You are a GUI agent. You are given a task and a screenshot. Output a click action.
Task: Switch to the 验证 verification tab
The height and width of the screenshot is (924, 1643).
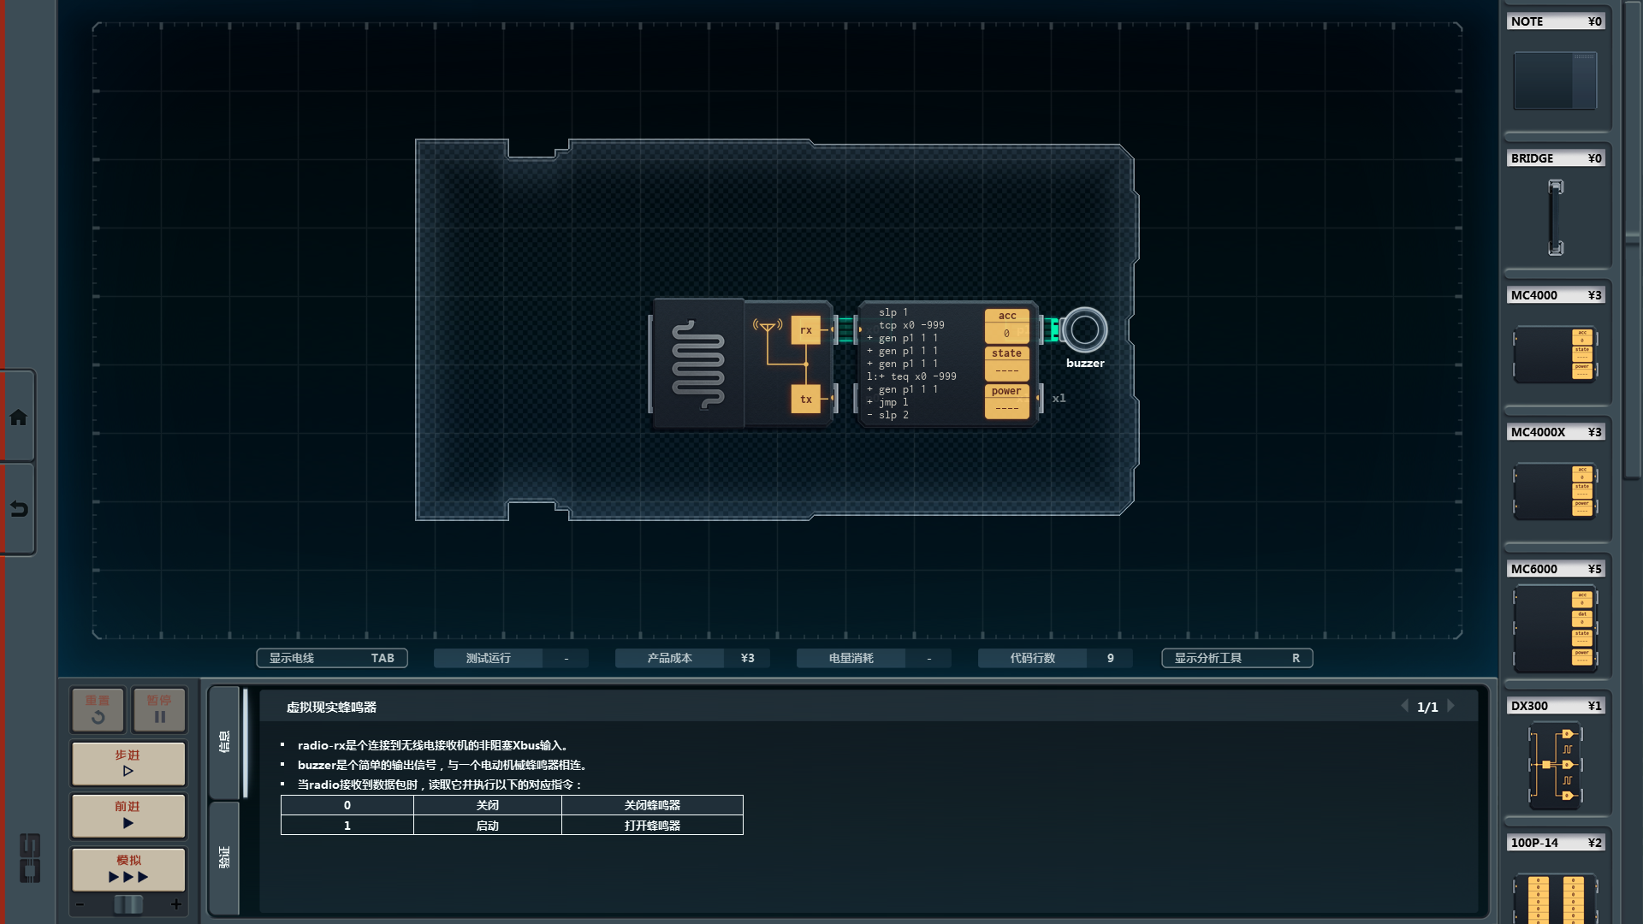pyautogui.click(x=224, y=857)
